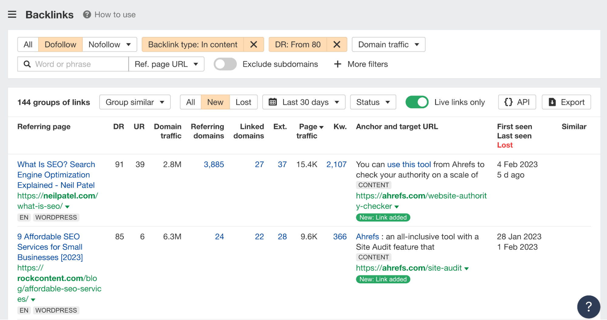The image size is (607, 320).
Task: Open the Status dropdown
Action: pyautogui.click(x=373, y=102)
